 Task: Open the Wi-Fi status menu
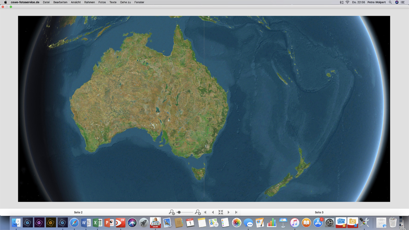[x=347, y=2]
